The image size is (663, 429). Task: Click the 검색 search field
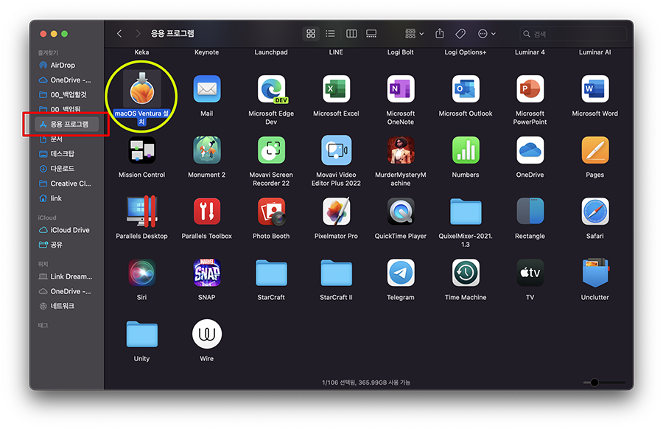572,34
